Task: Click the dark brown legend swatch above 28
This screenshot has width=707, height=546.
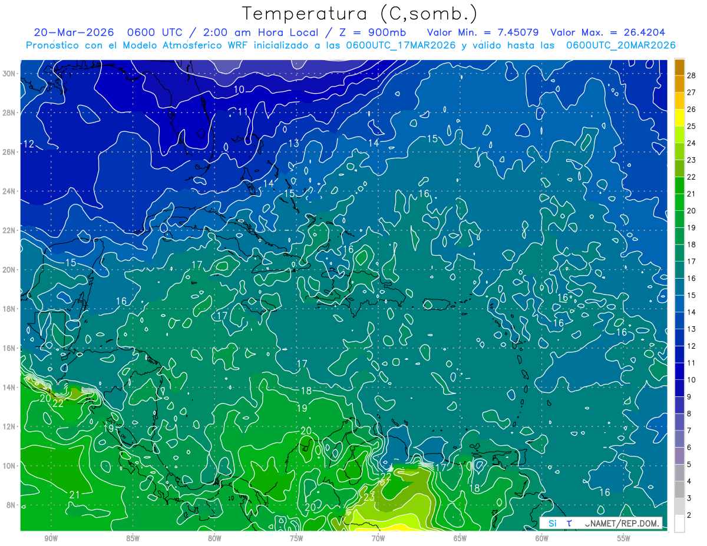Action: (679, 67)
